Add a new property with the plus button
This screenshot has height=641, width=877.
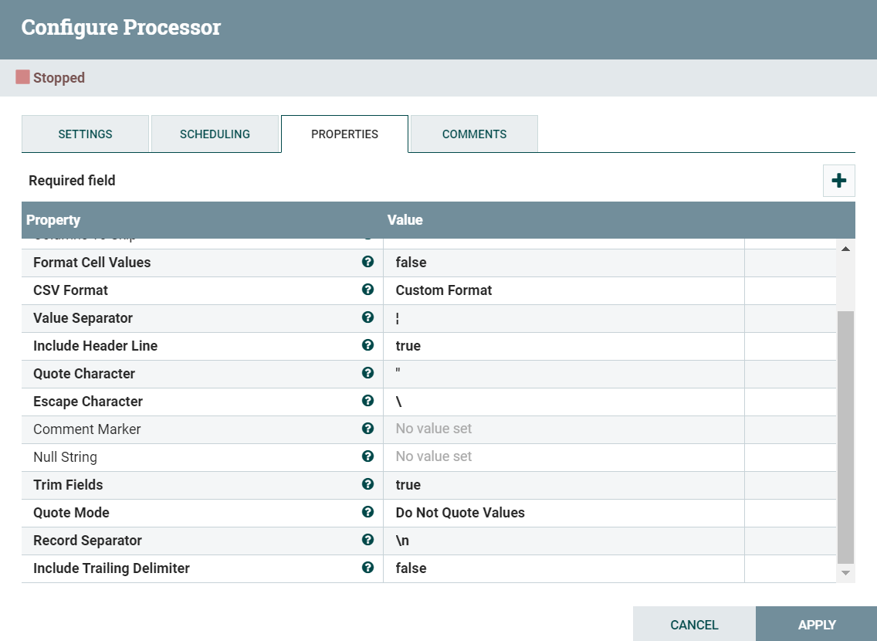click(x=839, y=180)
